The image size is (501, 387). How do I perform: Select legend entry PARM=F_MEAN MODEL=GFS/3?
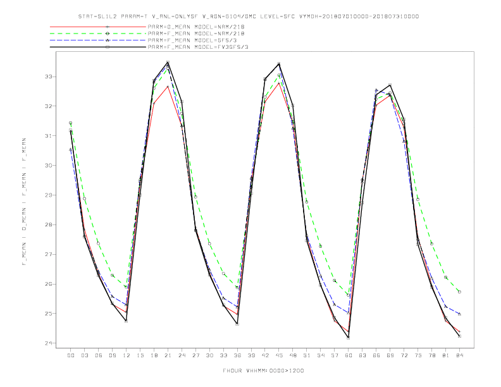pos(192,40)
